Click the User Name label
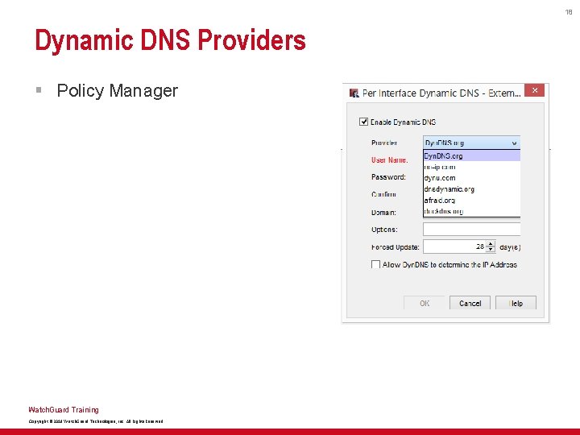Image resolution: width=580 pixels, height=435 pixels. (x=390, y=160)
